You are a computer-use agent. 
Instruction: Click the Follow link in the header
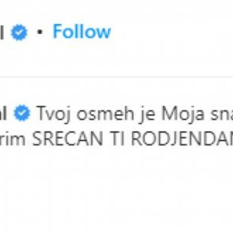pyautogui.click(x=82, y=32)
